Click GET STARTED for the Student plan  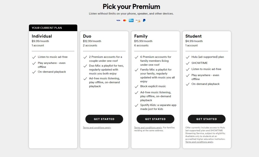tap(206, 119)
